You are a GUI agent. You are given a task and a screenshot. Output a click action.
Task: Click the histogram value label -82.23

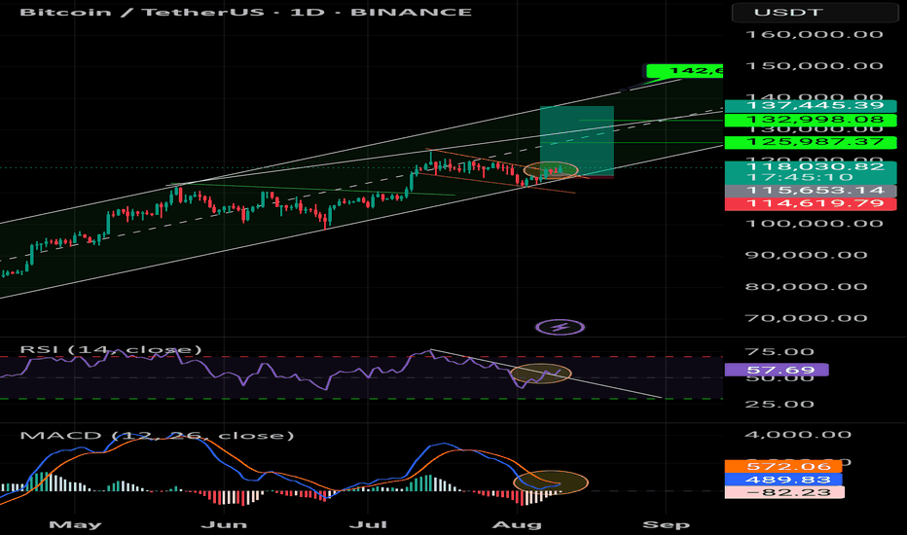(x=784, y=493)
